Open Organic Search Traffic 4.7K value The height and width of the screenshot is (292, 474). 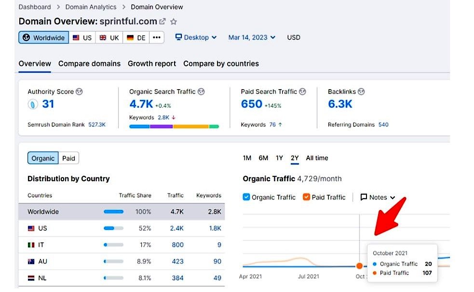click(x=141, y=104)
